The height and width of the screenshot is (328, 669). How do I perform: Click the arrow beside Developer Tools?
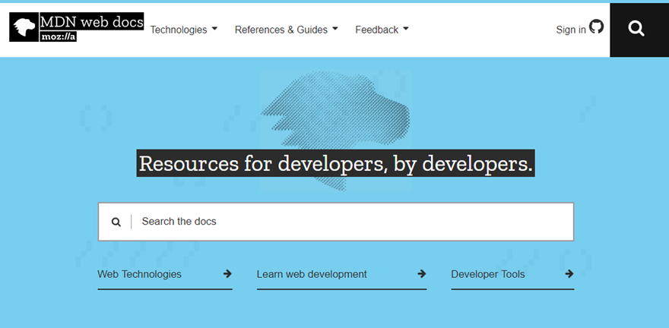pyautogui.click(x=569, y=274)
